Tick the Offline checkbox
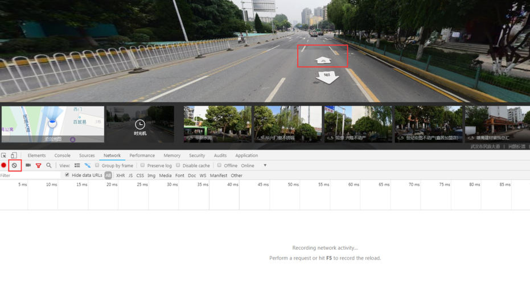This screenshot has height=284, width=530. pyautogui.click(x=219, y=165)
